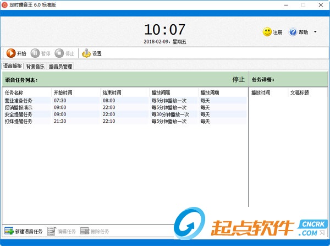Click the 每天 cell in 打烊提醒任务 row
This screenshot has height=246, width=330.
point(205,121)
